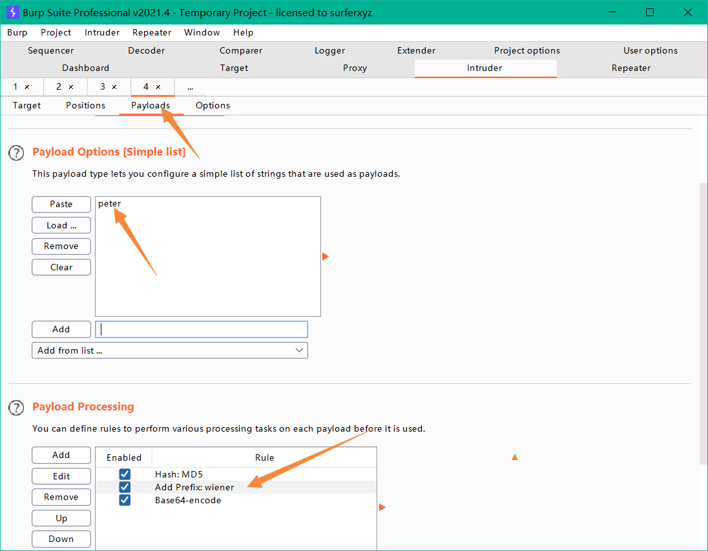Switch to the main Target tab

coord(234,68)
